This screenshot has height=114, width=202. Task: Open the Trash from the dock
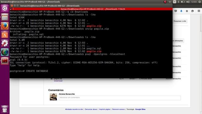(5, 109)
